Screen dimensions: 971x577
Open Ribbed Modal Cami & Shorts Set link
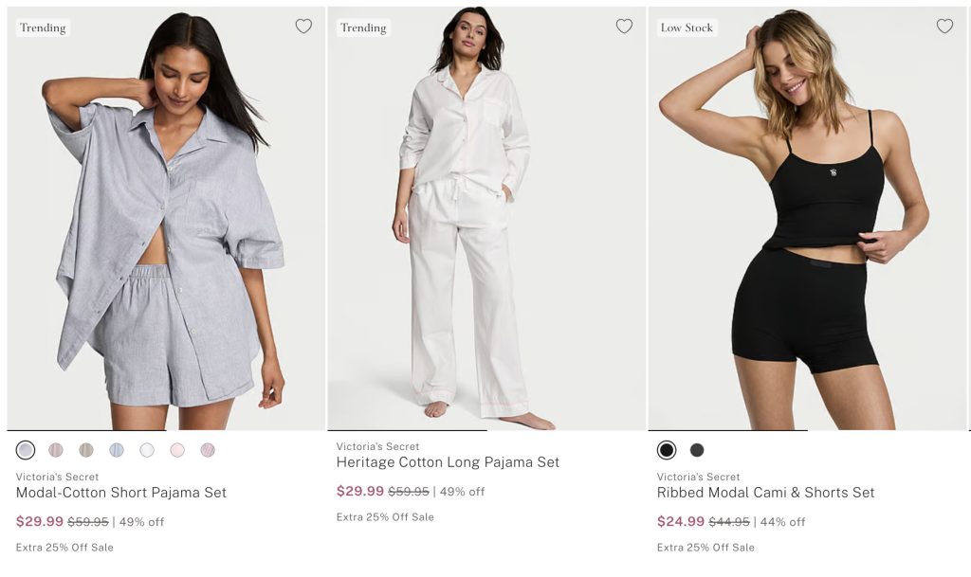(x=765, y=493)
